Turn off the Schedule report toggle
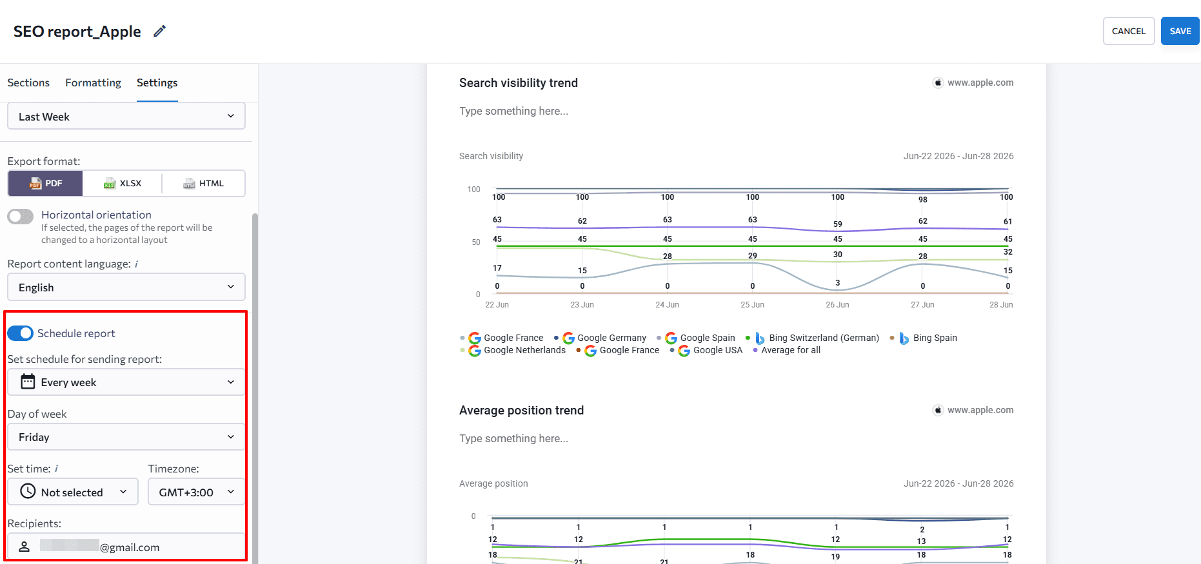The image size is (1201, 564). [x=21, y=333]
